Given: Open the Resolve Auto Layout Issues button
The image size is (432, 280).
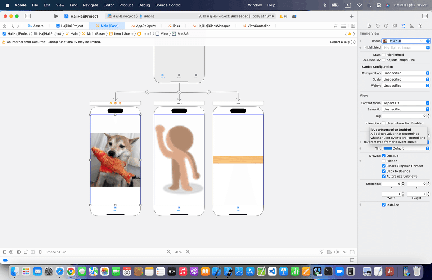Looking at the screenshot, I should (x=344, y=252).
